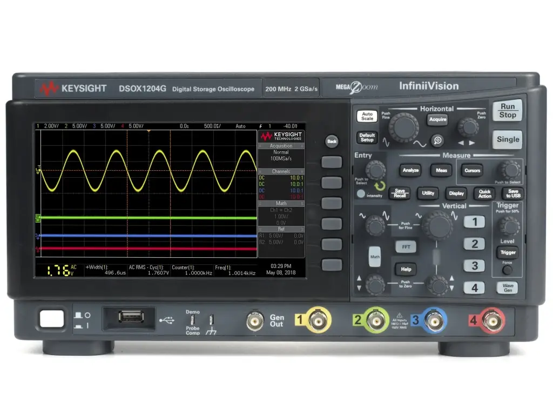Viewport: 553px width, 415px height.
Task: Push the Math position knob below the Math button
Action: [x=375, y=284]
